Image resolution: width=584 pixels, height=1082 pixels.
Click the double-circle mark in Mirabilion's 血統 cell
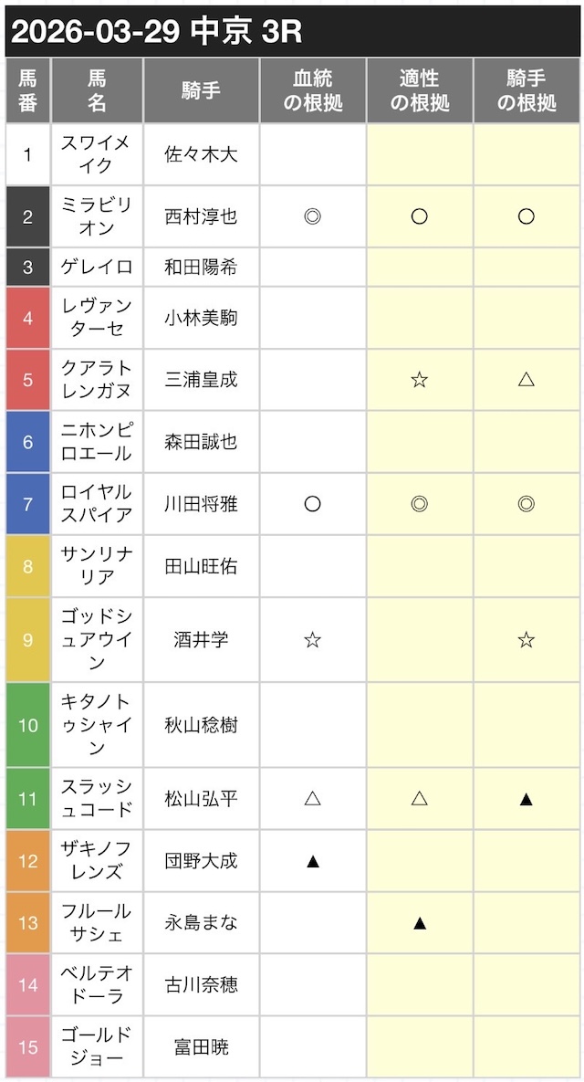tap(312, 216)
